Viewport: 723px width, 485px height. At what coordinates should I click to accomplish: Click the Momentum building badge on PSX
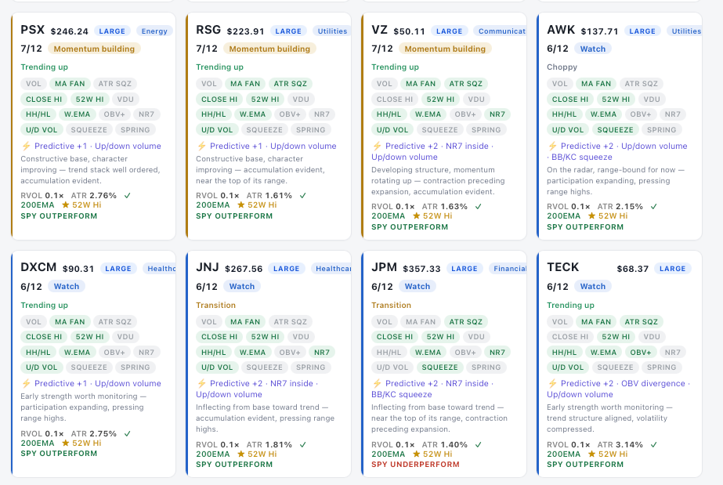tap(94, 49)
